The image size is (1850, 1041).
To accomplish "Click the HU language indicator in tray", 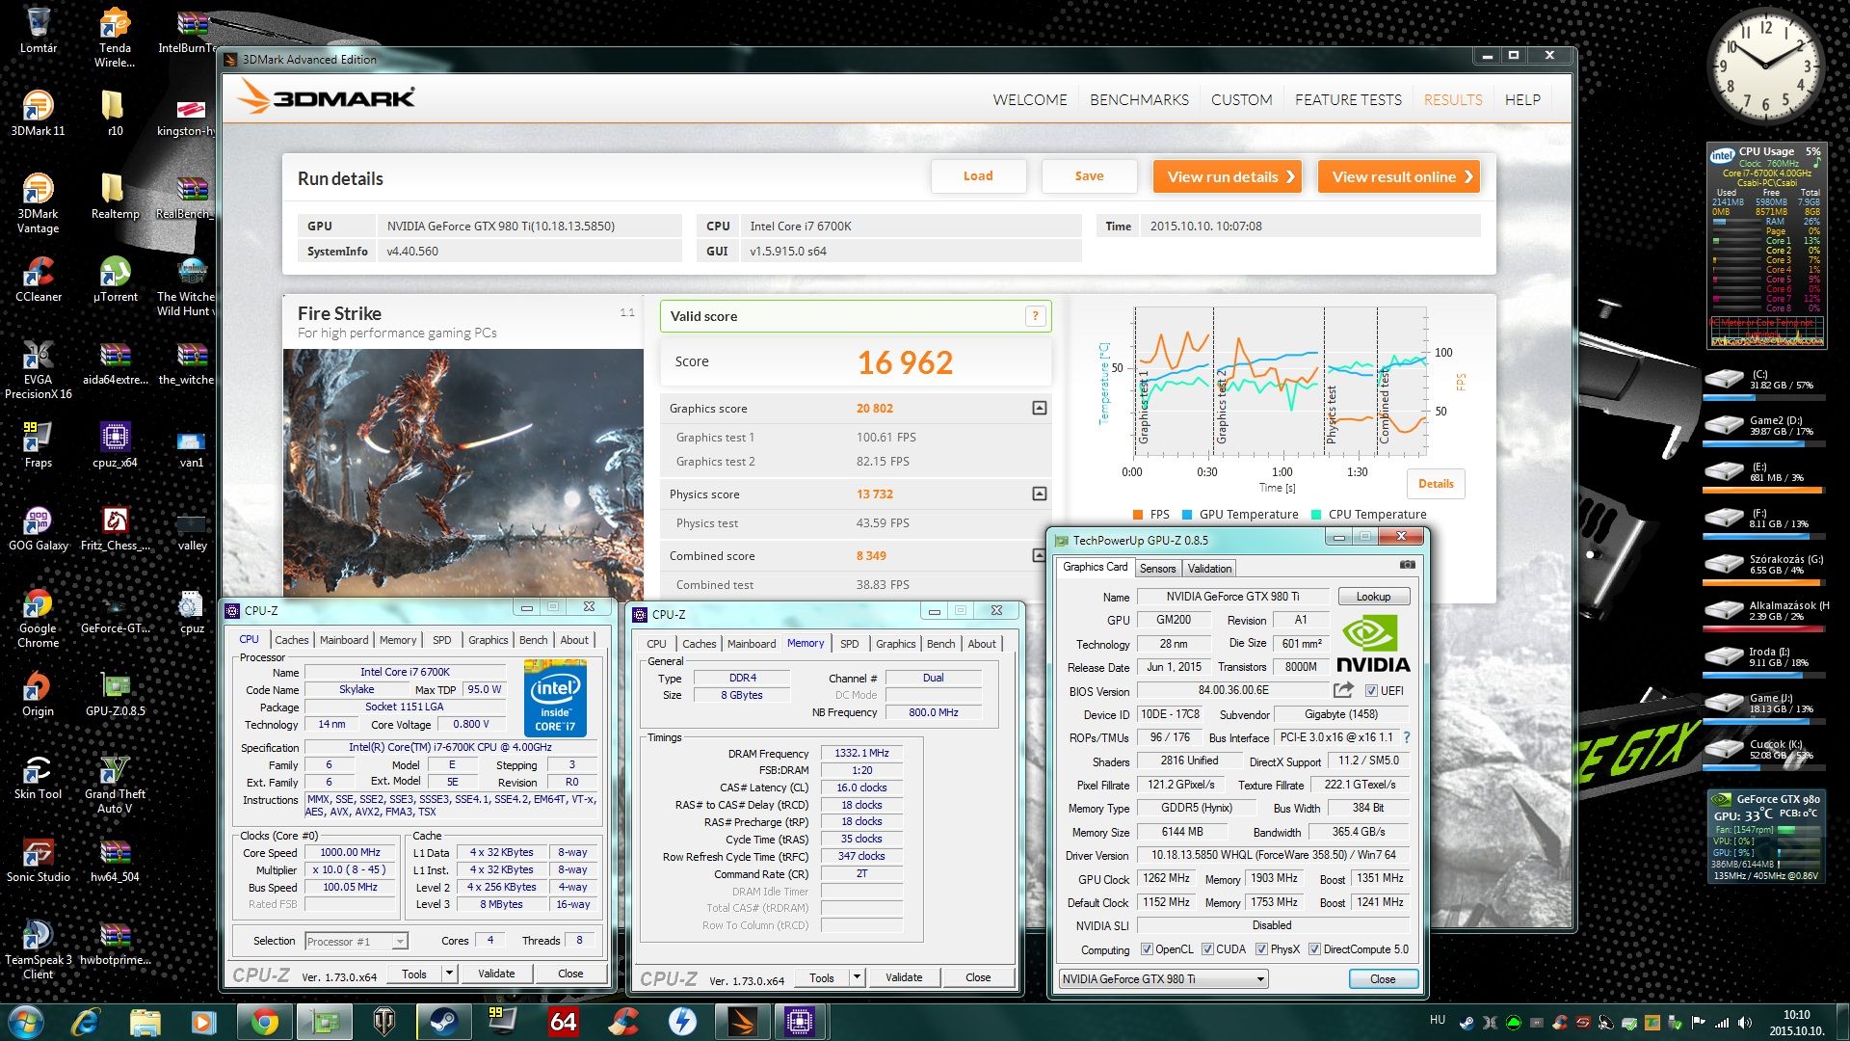I will (1437, 1020).
